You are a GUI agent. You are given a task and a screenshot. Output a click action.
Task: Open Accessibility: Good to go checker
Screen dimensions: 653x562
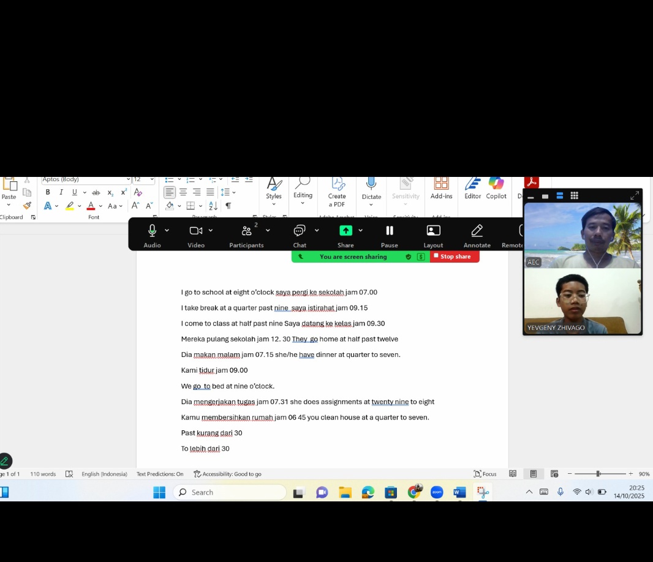[x=227, y=474]
